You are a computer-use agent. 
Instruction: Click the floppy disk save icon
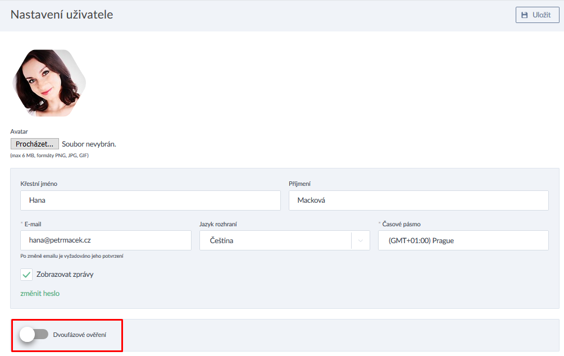pyautogui.click(x=525, y=15)
